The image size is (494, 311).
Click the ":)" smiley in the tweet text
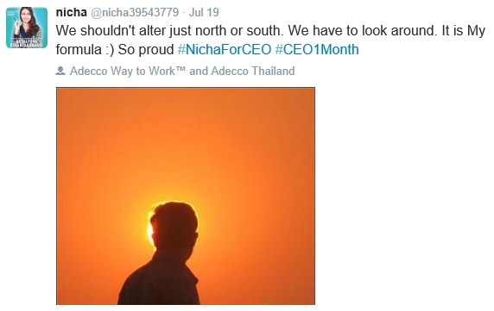pos(110,50)
